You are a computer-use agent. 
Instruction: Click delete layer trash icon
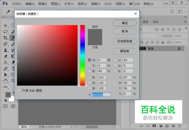pos(180,126)
